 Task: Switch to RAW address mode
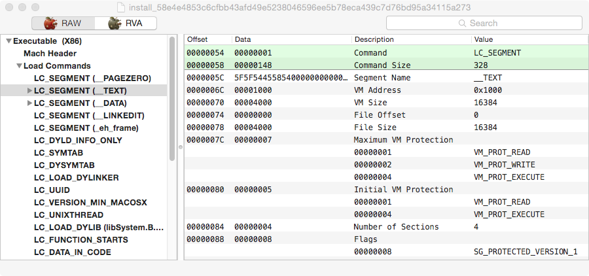63,24
